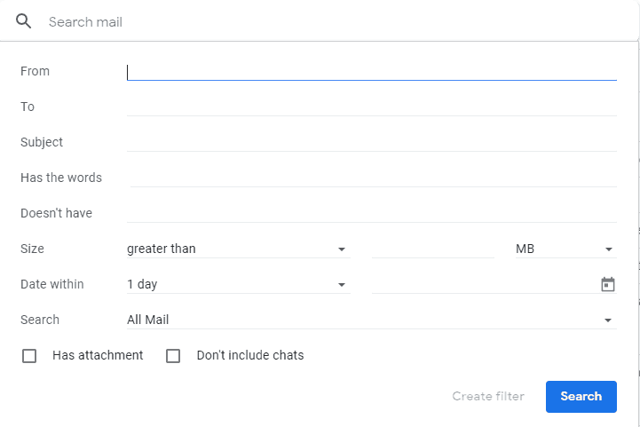Click the Create filter link
The image size is (640, 427).
[488, 396]
